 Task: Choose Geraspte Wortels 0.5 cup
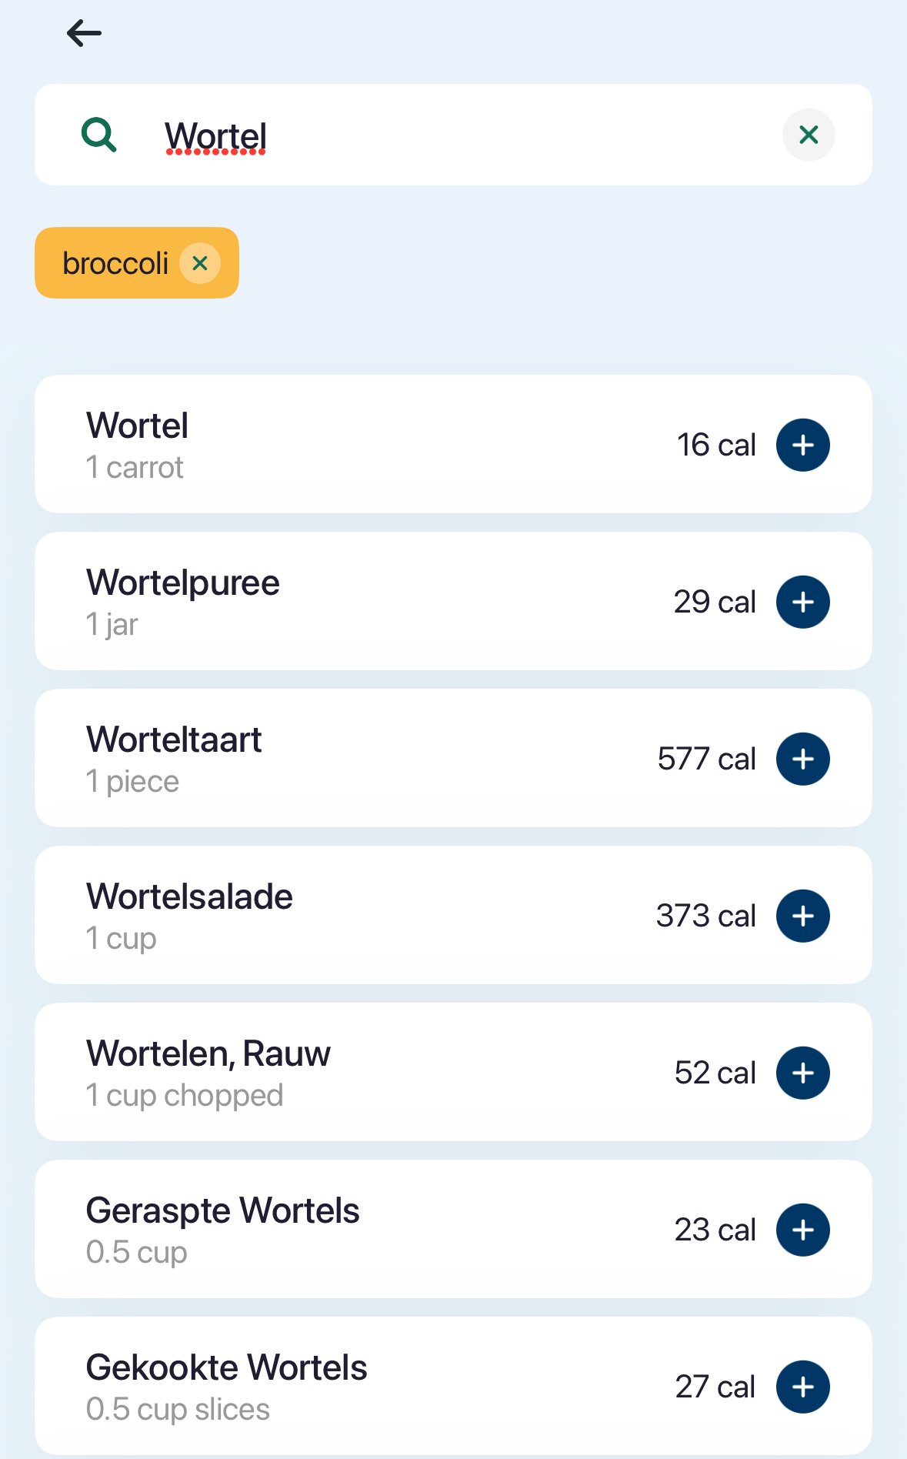point(346,1230)
